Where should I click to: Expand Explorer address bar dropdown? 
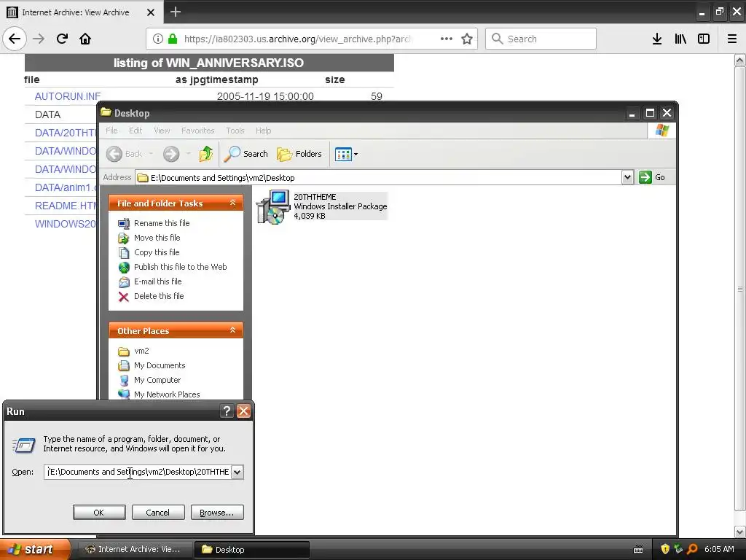(x=627, y=177)
